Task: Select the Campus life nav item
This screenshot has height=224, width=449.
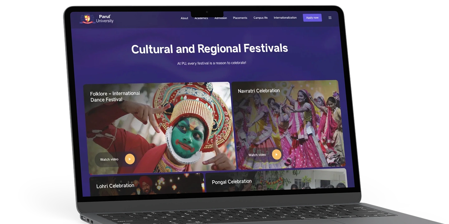Action: [x=260, y=18]
